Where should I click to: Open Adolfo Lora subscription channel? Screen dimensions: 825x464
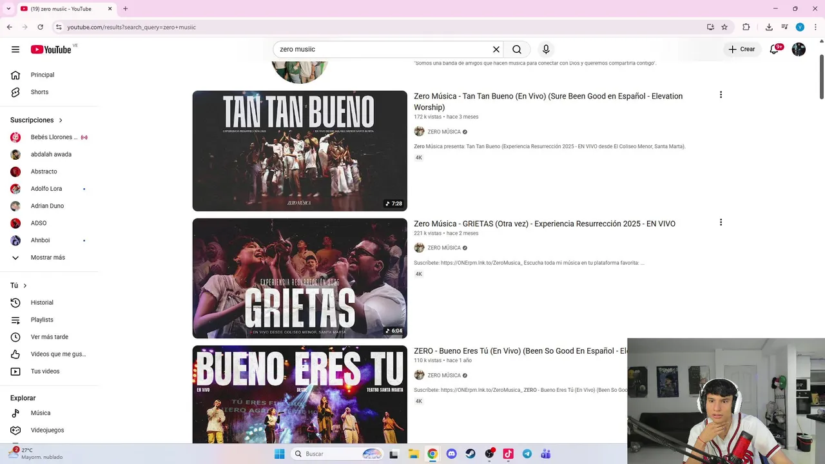[49, 189]
